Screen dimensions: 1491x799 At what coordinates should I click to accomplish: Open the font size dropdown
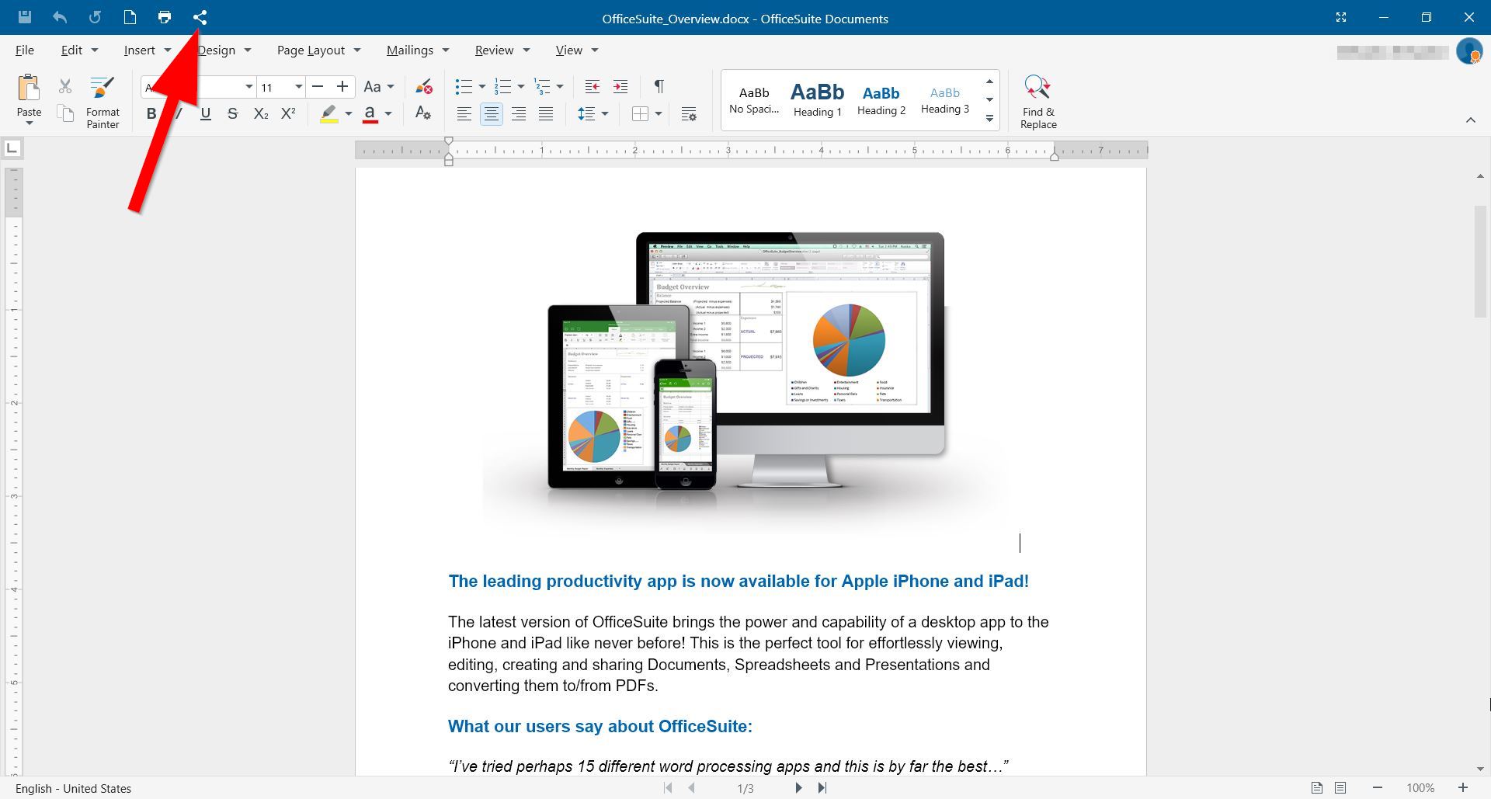[x=298, y=87]
